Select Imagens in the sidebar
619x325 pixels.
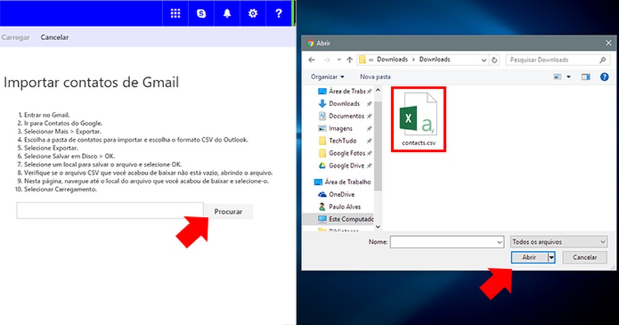[345, 129]
